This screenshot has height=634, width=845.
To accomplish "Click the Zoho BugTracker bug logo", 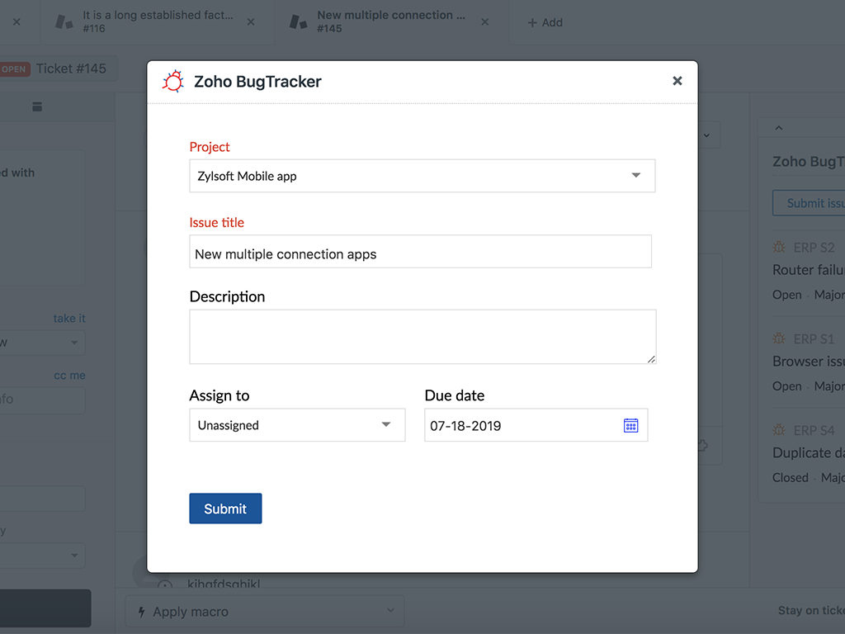I will click(x=173, y=81).
